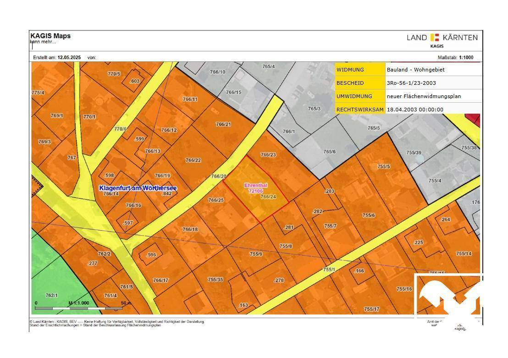The width and height of the screenshot is (508, 358).
Task: Select parcel label 761/4
Action: (110, 296)
